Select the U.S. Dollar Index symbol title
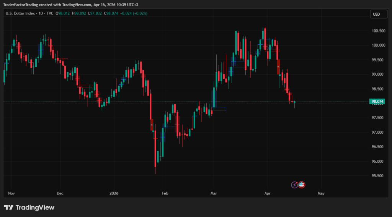392x217 pixels. coord(20,13)
